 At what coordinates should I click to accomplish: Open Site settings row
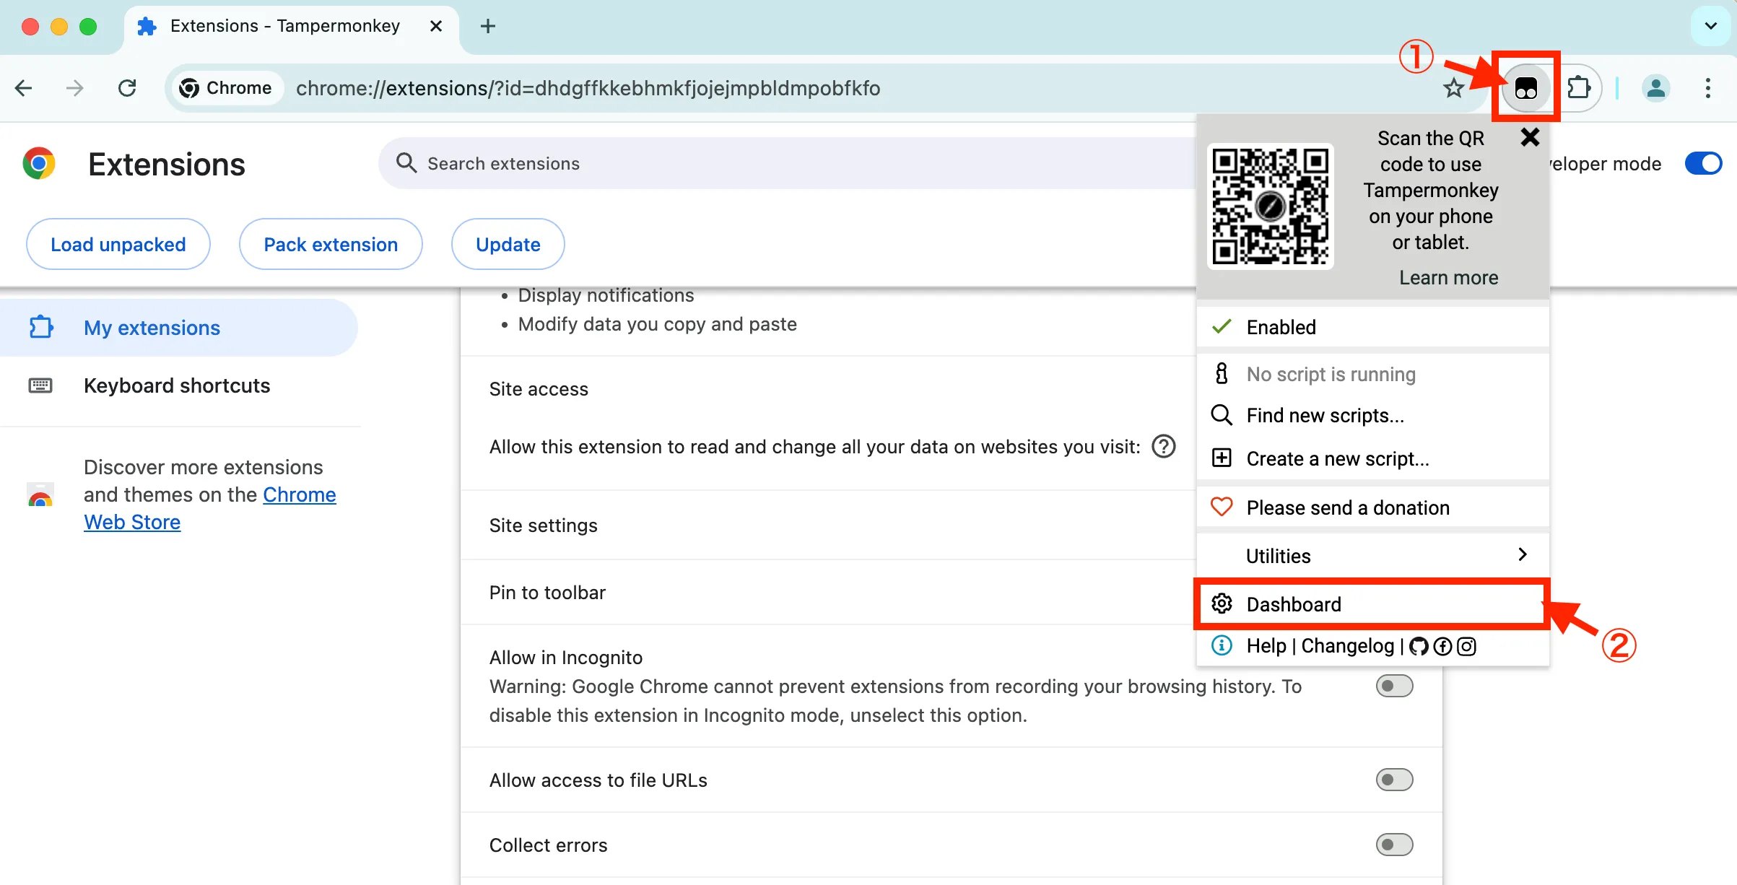pos(827,526)
